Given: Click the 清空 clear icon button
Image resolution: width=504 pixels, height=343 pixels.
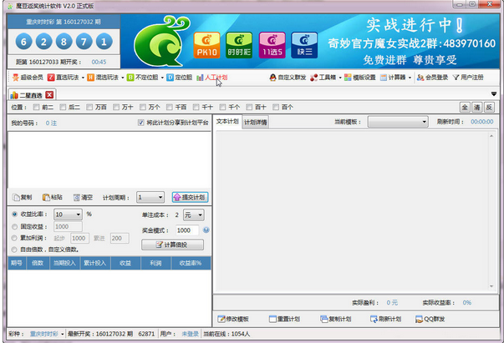Looking at the screenshot, I should coord(82,197).
